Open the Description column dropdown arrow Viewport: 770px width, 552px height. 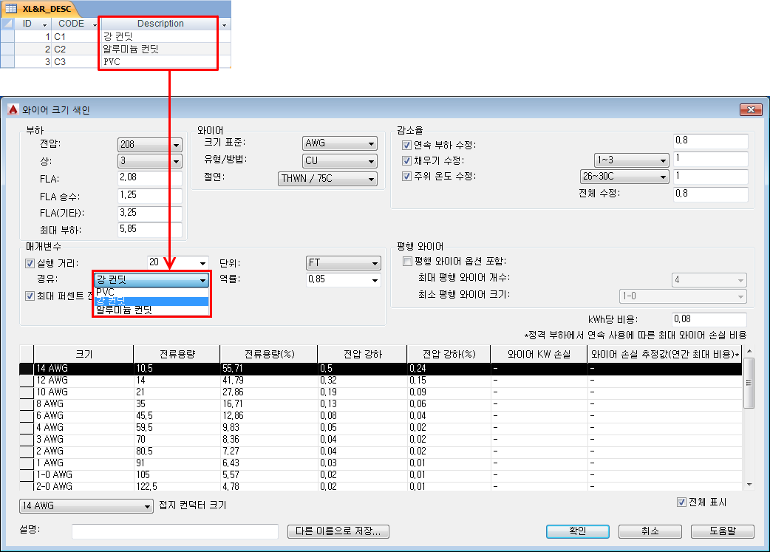point(225,24)
